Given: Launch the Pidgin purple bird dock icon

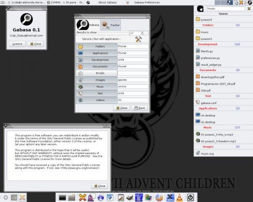Looking at the screenshot, I should 92,197.
